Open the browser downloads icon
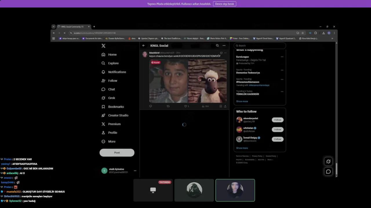Screen dimensions: 371x208 [x=323, y=33]
